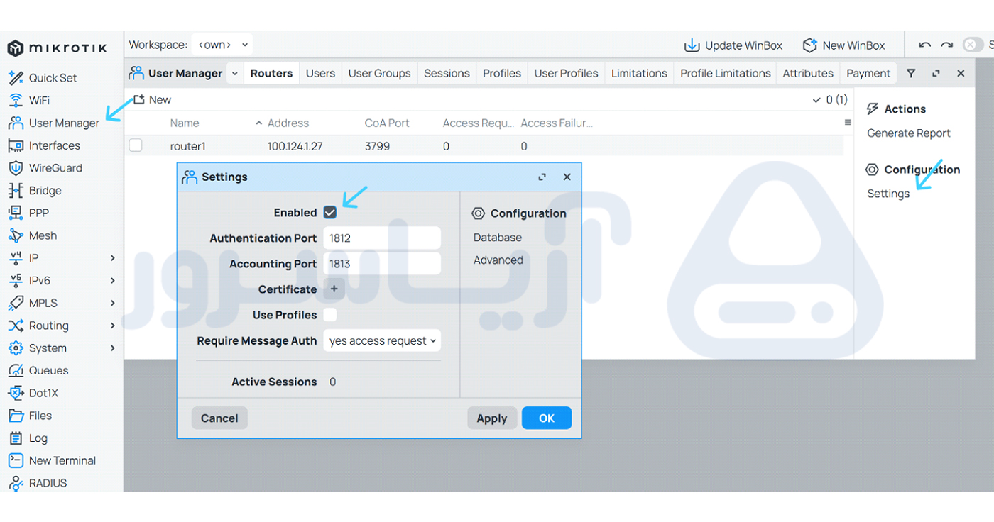Expand the MPLS submenu

coord(112,304)
